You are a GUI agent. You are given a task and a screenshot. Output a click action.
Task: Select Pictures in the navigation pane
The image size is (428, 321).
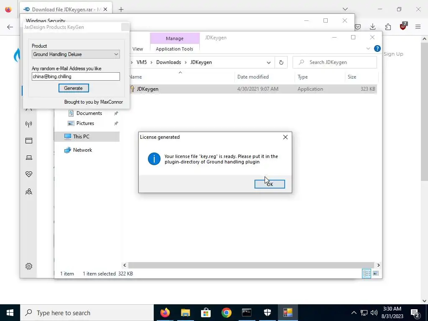tap(85, 123)
